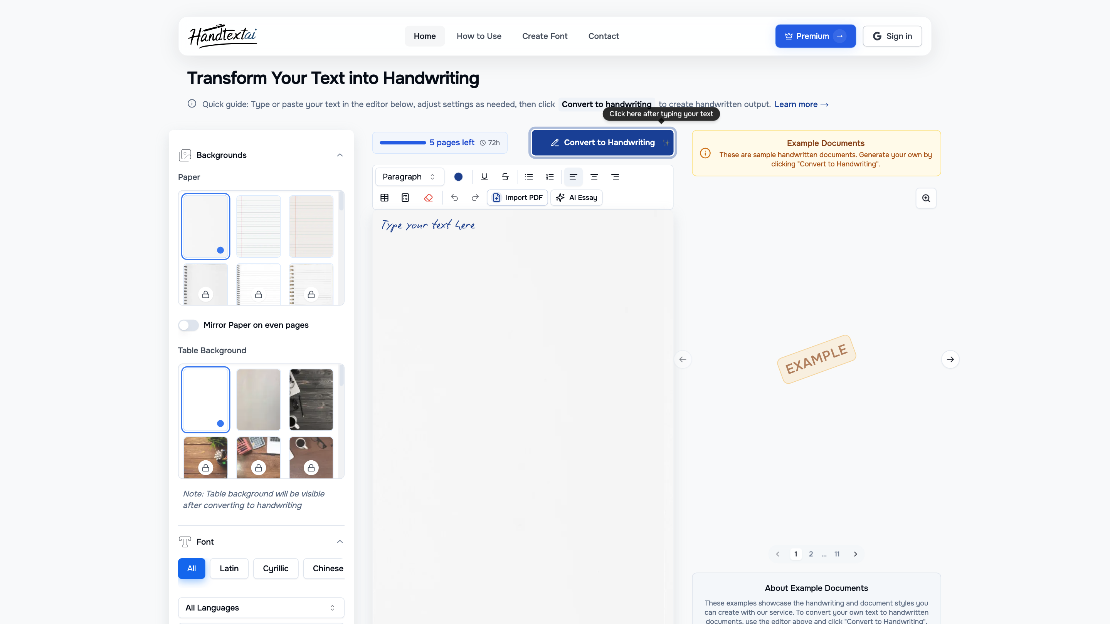Open the magnifier zoom on example preview
The width and height of the screenshot is (1110, 624).
[925, 198]
